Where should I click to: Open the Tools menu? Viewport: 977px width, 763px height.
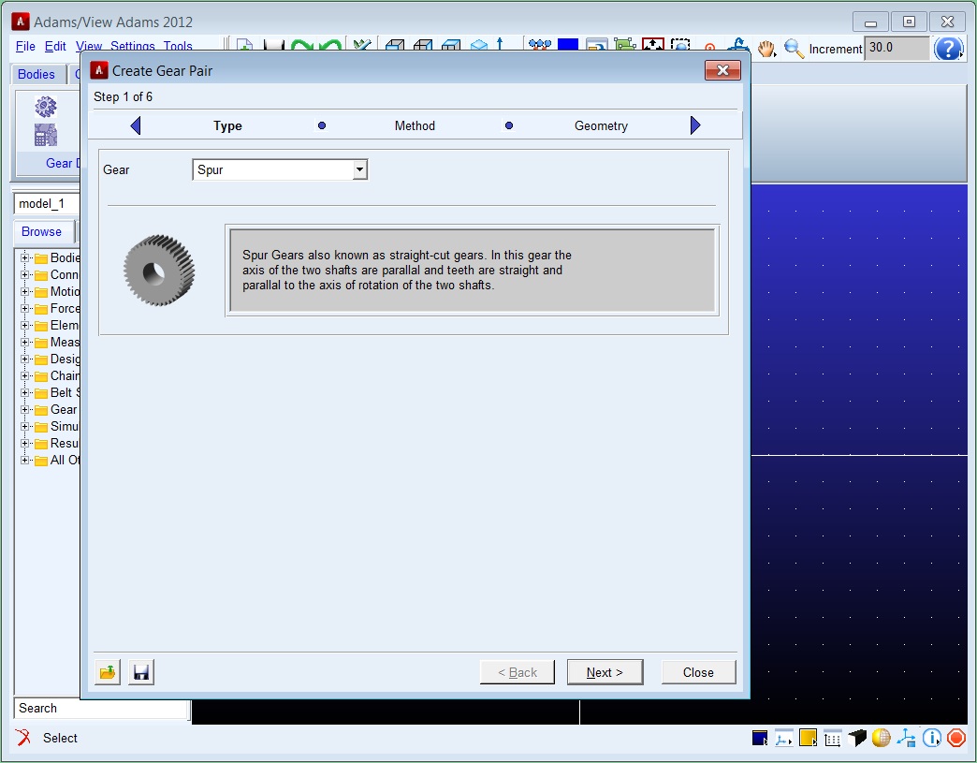(x=178, y=46)
